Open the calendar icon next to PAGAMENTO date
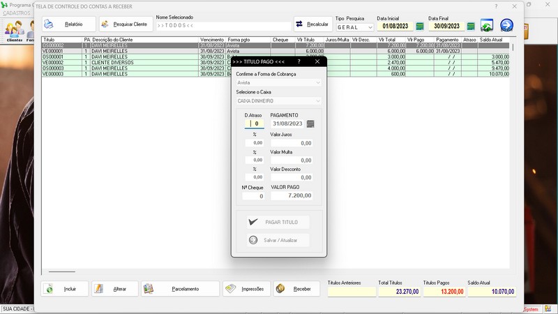This screenshot has width=558, height=314. pos(310,124)
